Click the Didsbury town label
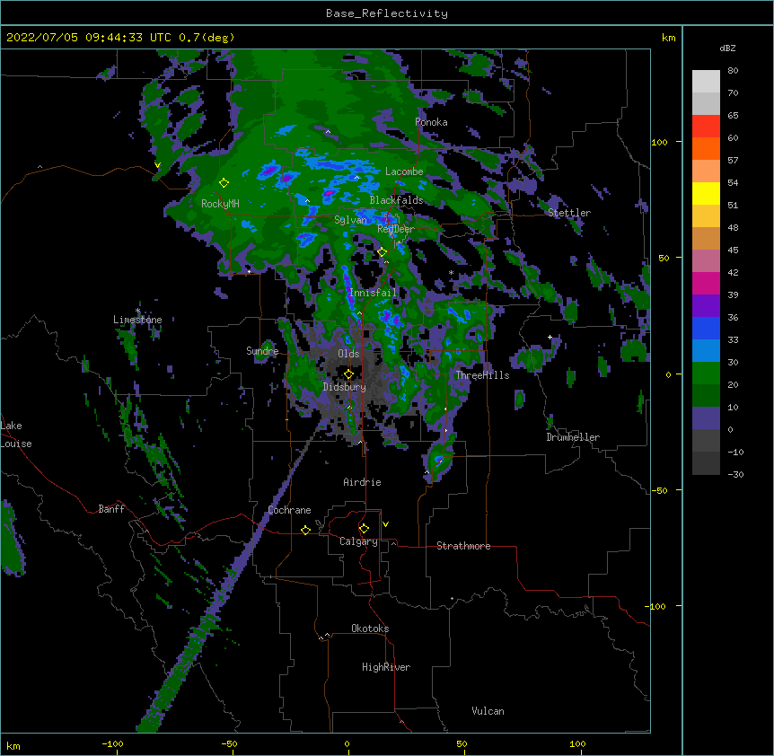774x756 pixels. click(x=345, y=387)
